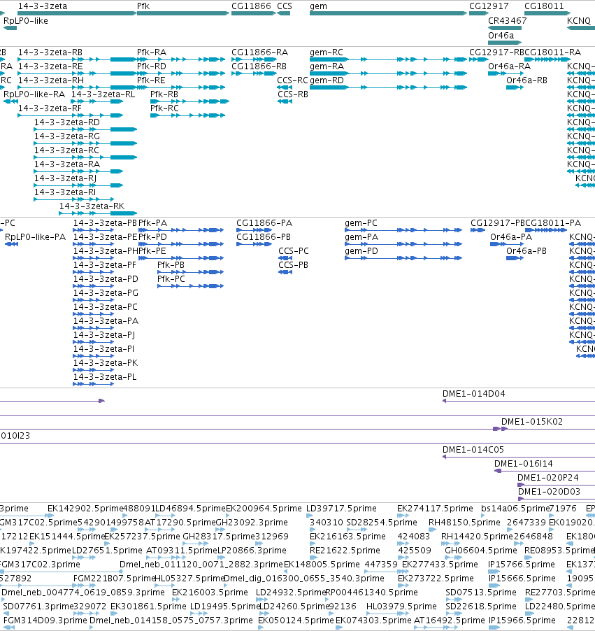Select transcript 14-3-3zeta-RB
This screenshot has width=595, height=631.
click(50, 52)
